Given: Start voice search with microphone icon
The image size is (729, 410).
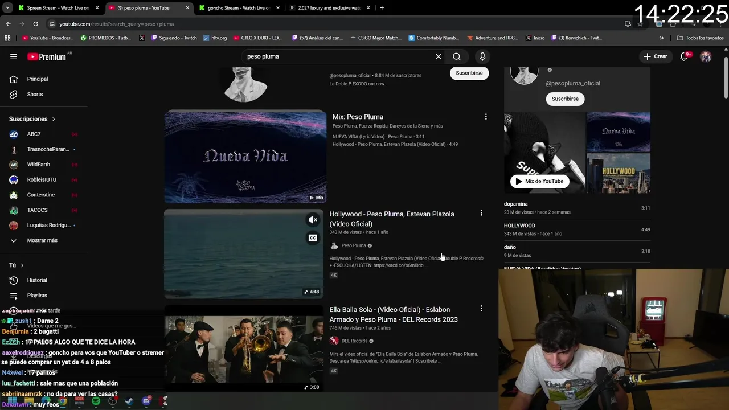Looking at the screenshot, I should pos(482,56).
